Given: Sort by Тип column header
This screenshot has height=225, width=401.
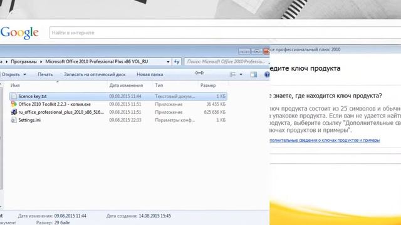Looking at the screenshot, I should pyautogui.click(x=159, y=85).
